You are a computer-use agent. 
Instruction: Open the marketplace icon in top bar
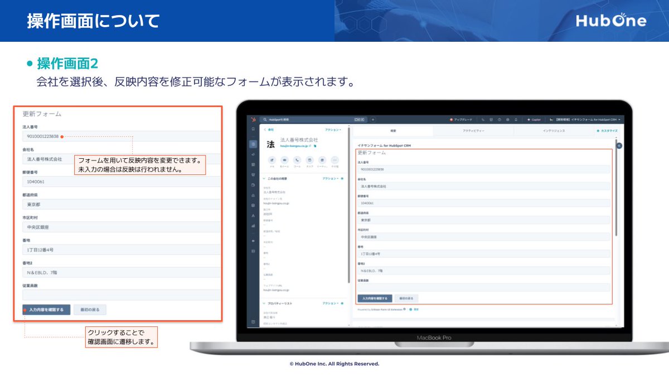(491, 119)
